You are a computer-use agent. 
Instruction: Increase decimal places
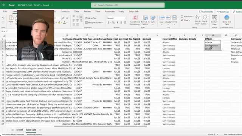click(x=121, y=23)
